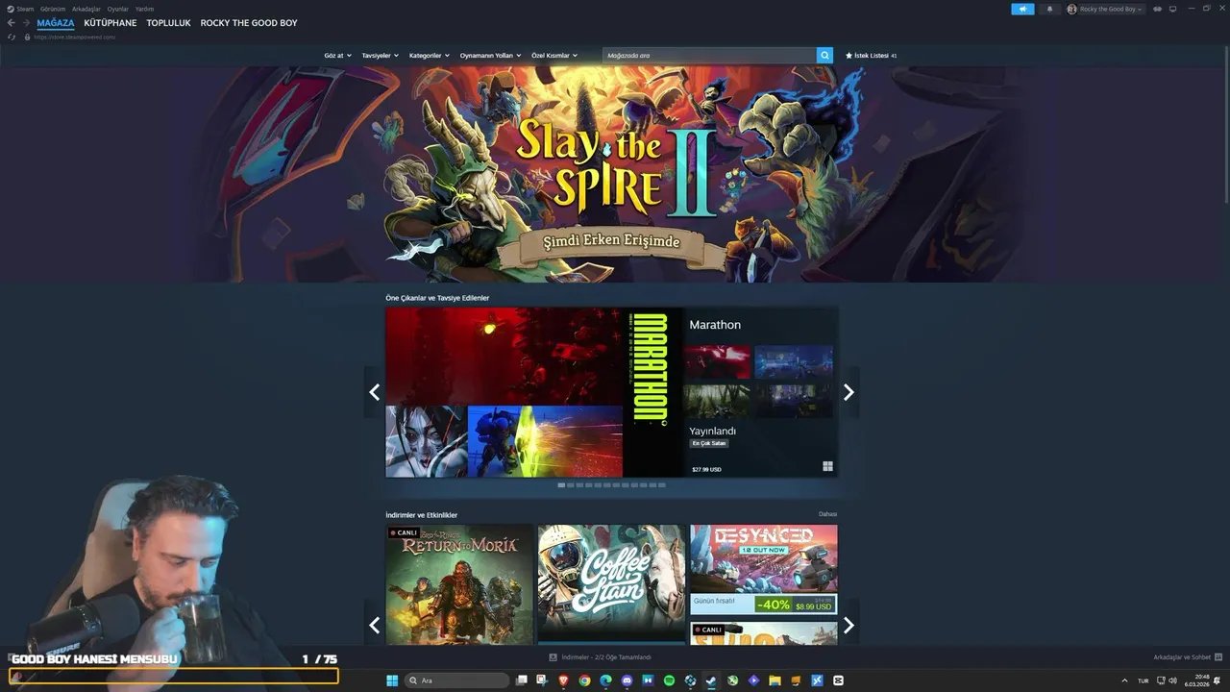The height and width of the screenshot is (692, 1230).
Task: Click the store search magnifier button
Action: [x=824, y=56]
